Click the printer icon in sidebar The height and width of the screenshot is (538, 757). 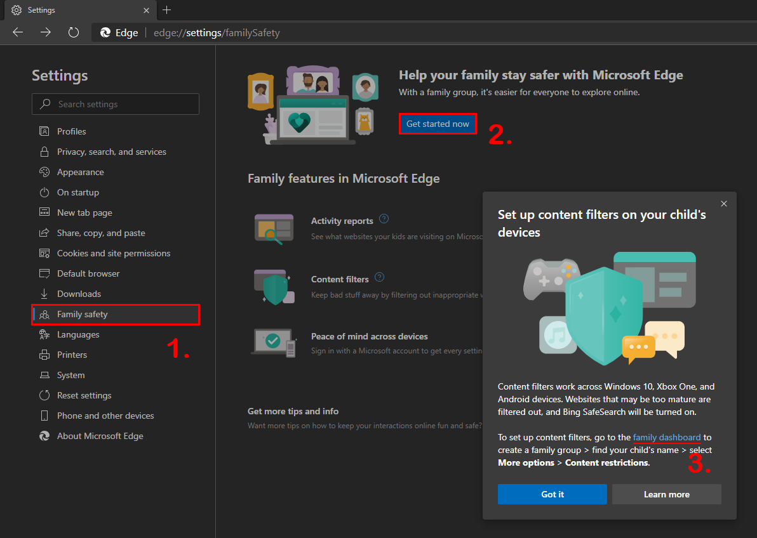click(x=44, y=355)
